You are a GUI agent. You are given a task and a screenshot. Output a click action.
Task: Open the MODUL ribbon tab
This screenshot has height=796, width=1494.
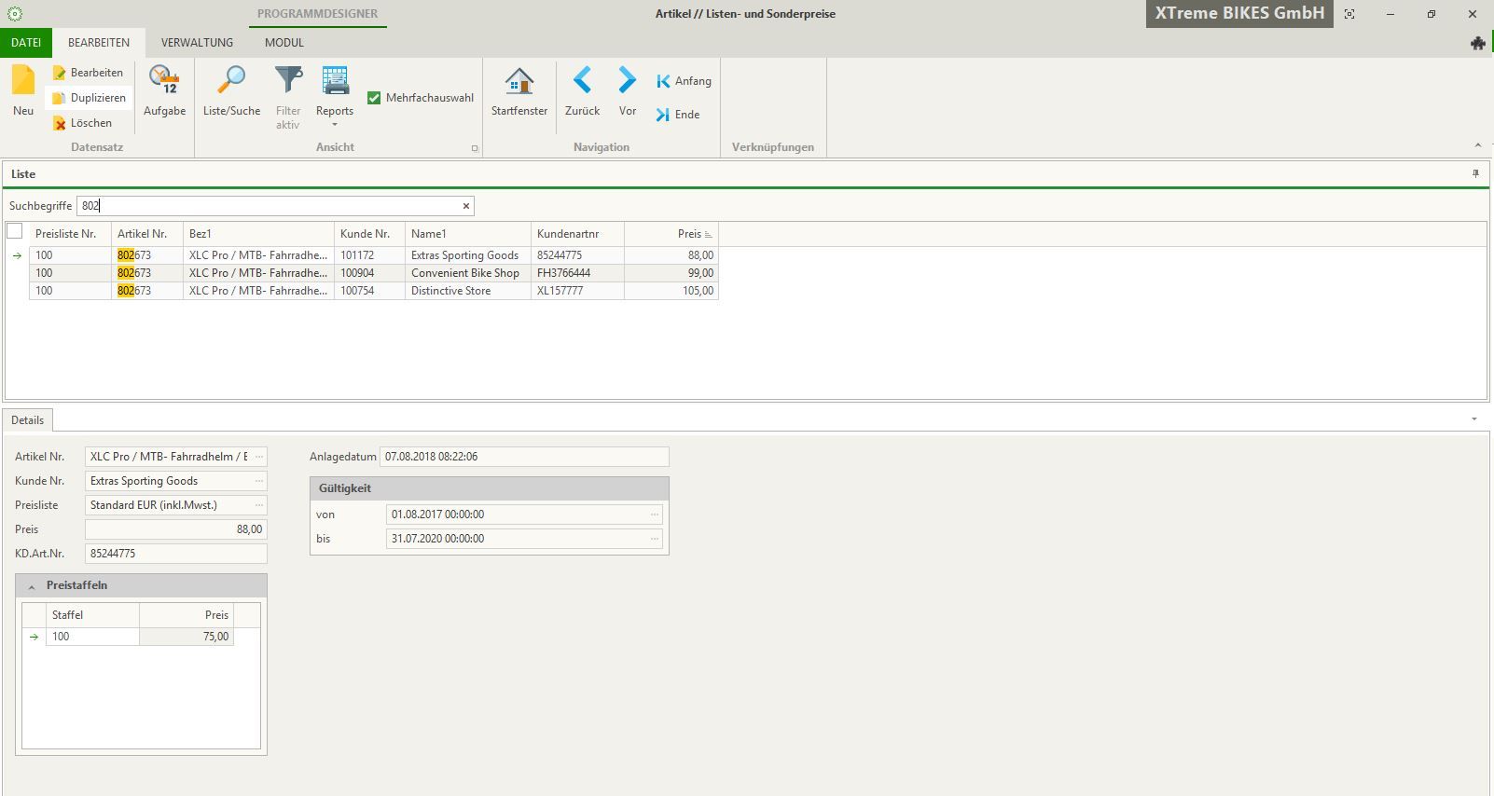(284, 43)
